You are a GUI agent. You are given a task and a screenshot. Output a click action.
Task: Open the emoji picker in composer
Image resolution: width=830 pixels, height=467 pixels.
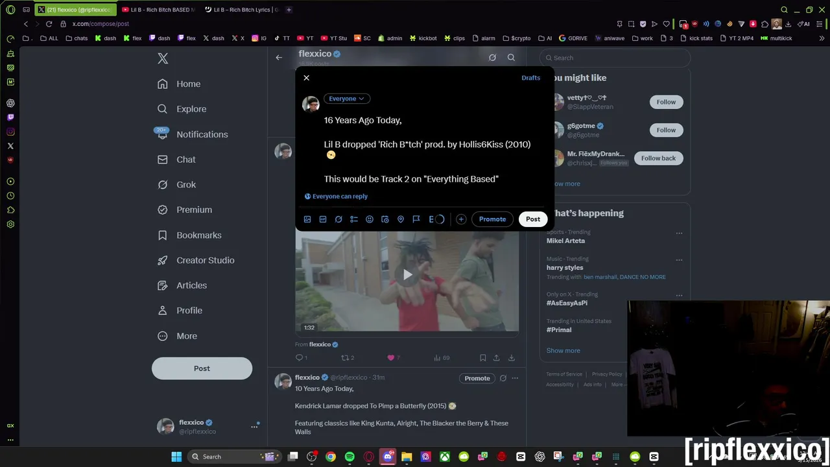click(370, 219)
